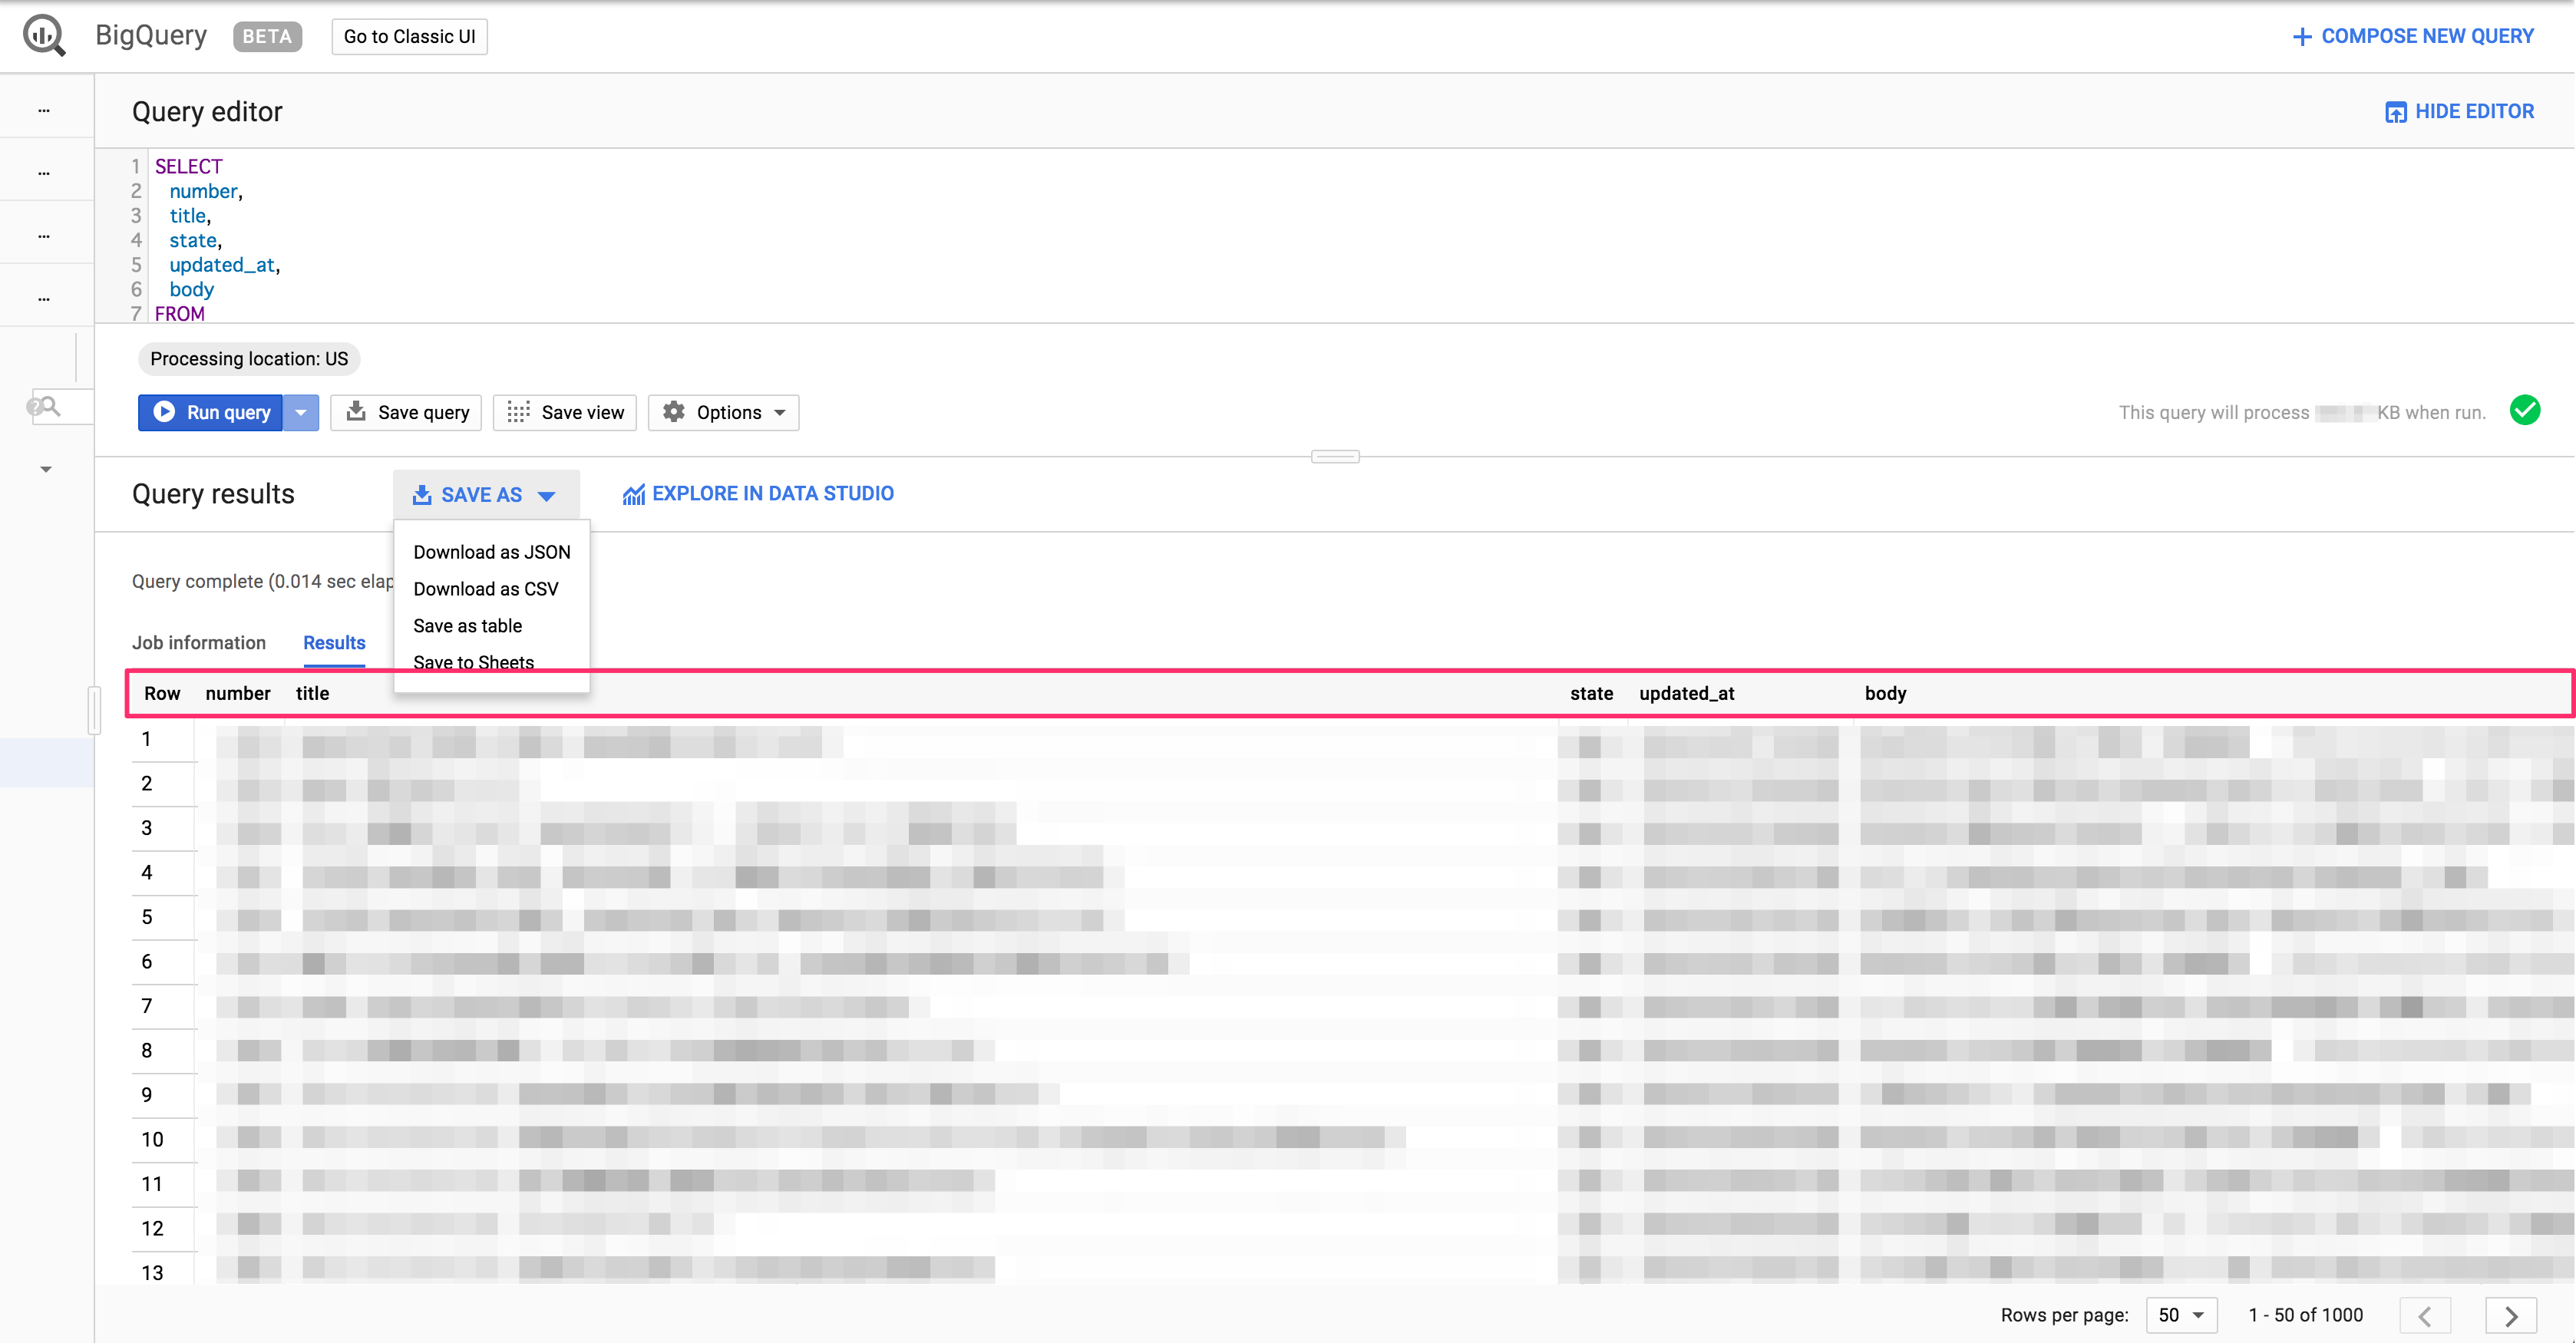
Task: Choose Download as CSV
Action: coord(486,589)
